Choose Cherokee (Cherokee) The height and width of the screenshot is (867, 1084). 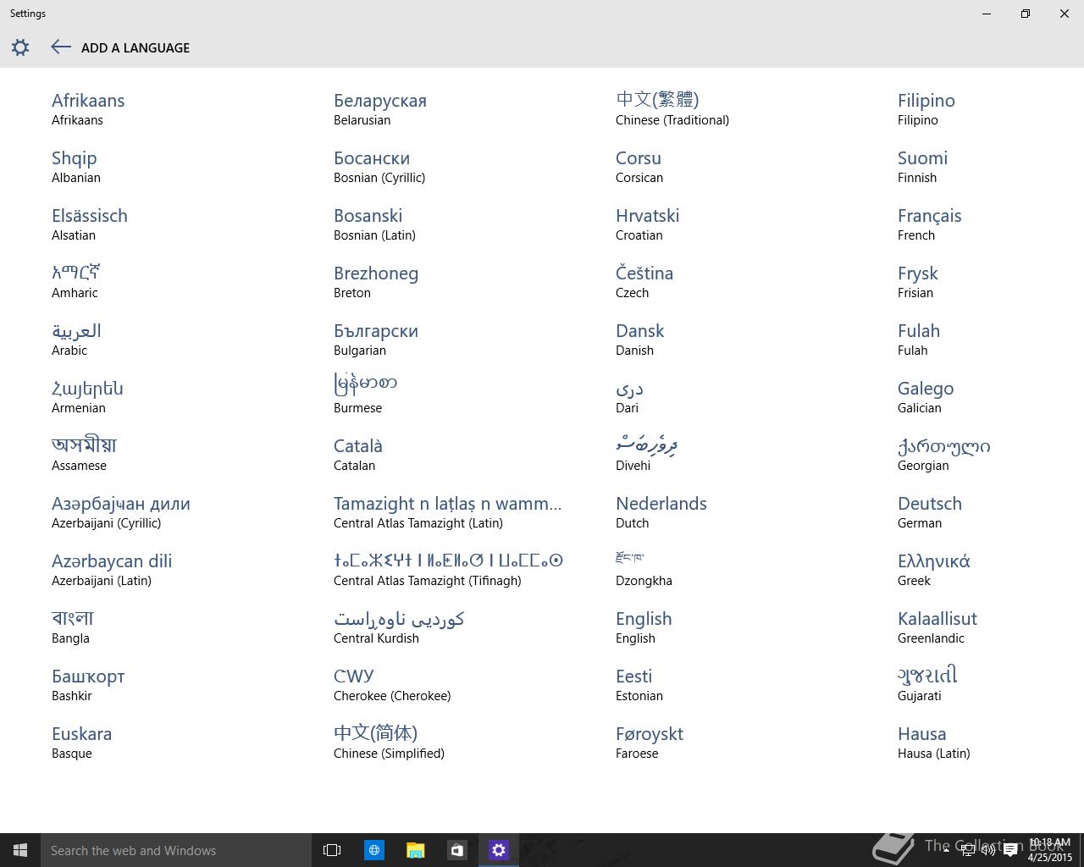(x=392, y=685)
